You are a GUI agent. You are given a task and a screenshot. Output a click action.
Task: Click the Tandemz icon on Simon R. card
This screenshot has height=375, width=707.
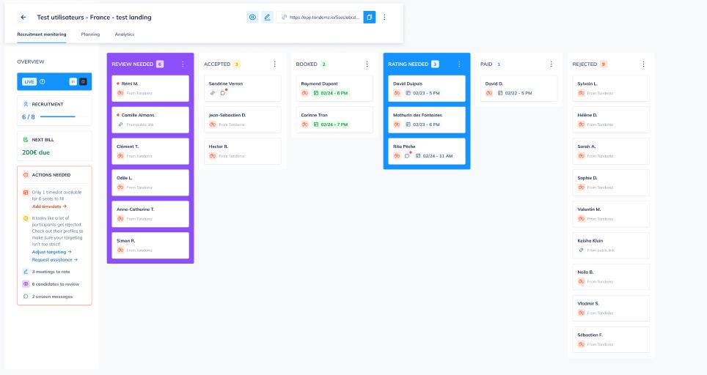click(x=120, y=250)
